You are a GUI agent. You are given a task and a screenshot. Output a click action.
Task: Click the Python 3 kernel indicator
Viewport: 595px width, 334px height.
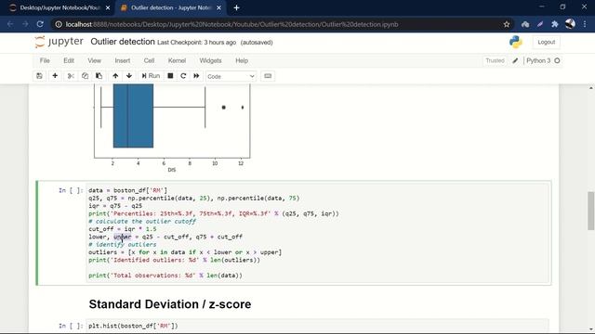[x=538, y=60]
